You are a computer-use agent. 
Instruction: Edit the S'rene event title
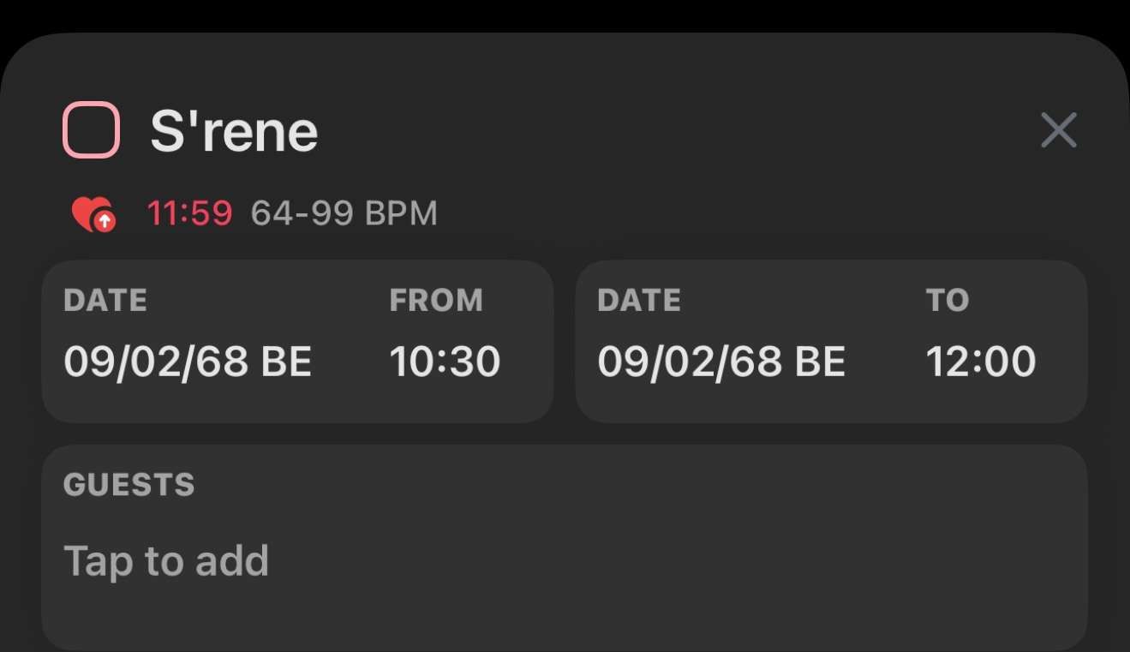tap(234, 131)
